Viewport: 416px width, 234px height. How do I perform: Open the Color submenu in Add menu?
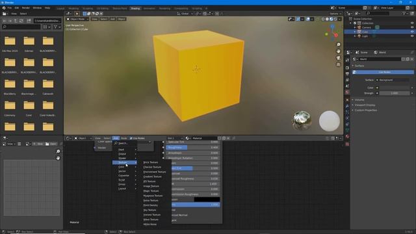(125, 167)
